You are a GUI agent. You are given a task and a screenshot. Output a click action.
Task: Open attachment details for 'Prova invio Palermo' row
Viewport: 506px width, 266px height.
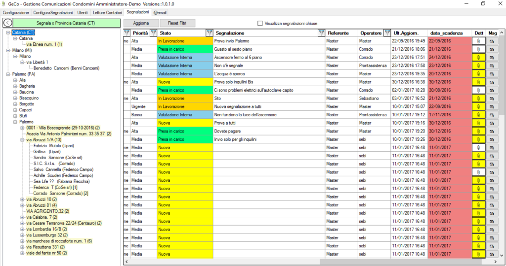pos(478,41)
